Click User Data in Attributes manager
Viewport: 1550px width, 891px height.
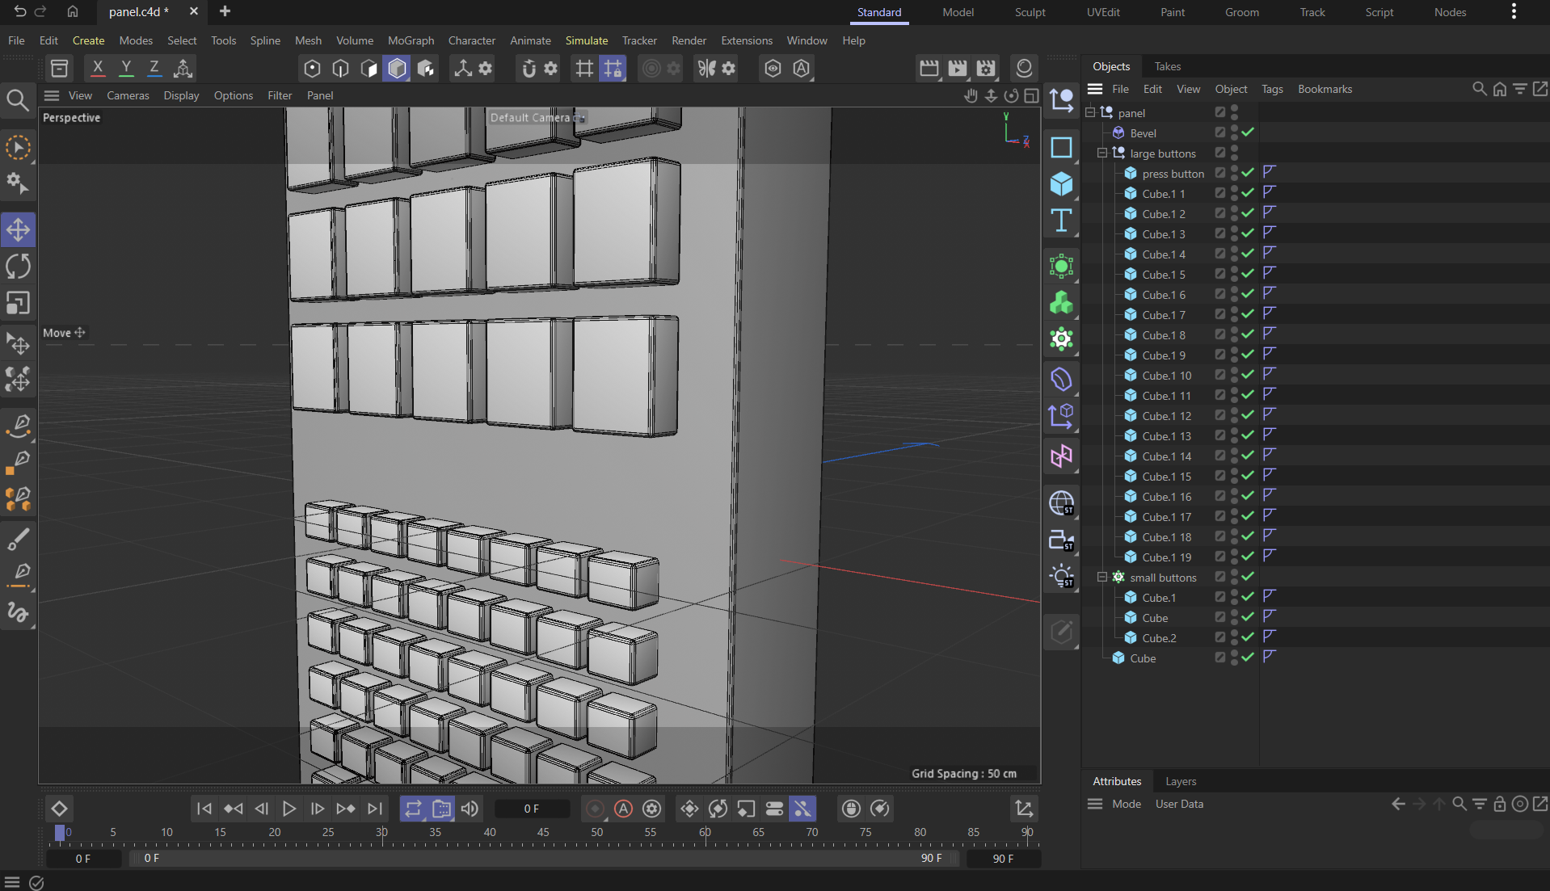(1179, 804)
